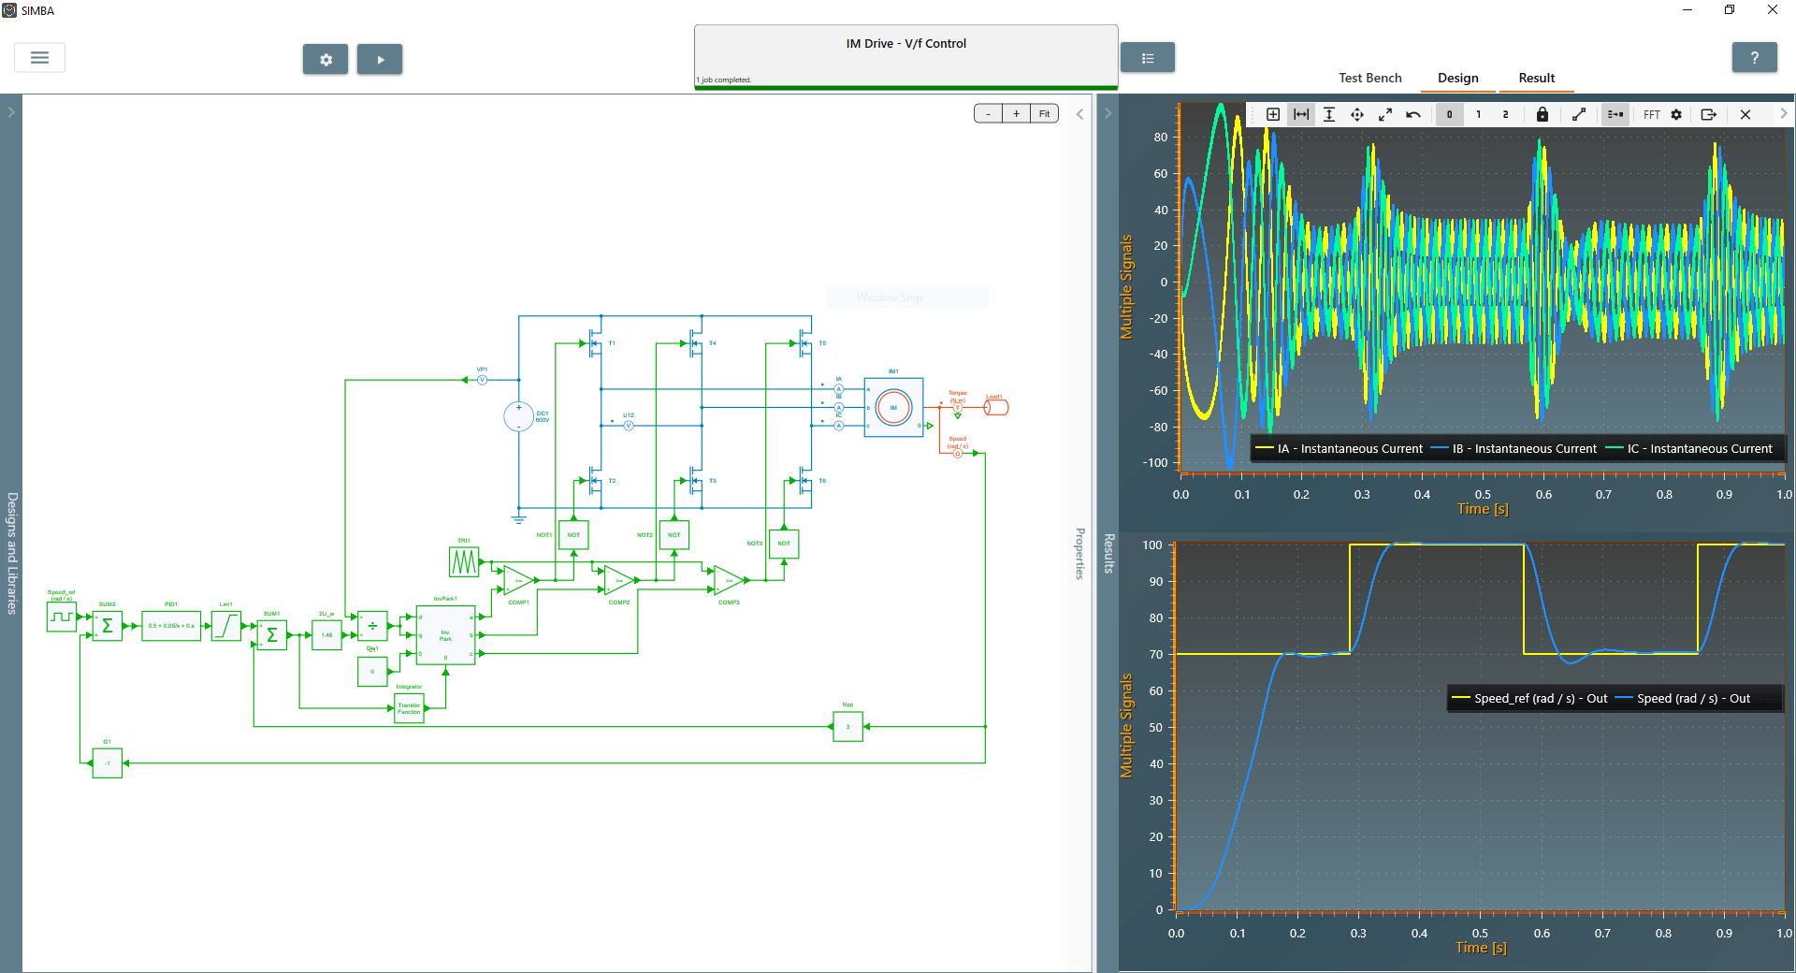Click the fit-to-view expand arrows icon

point(1385,114)
